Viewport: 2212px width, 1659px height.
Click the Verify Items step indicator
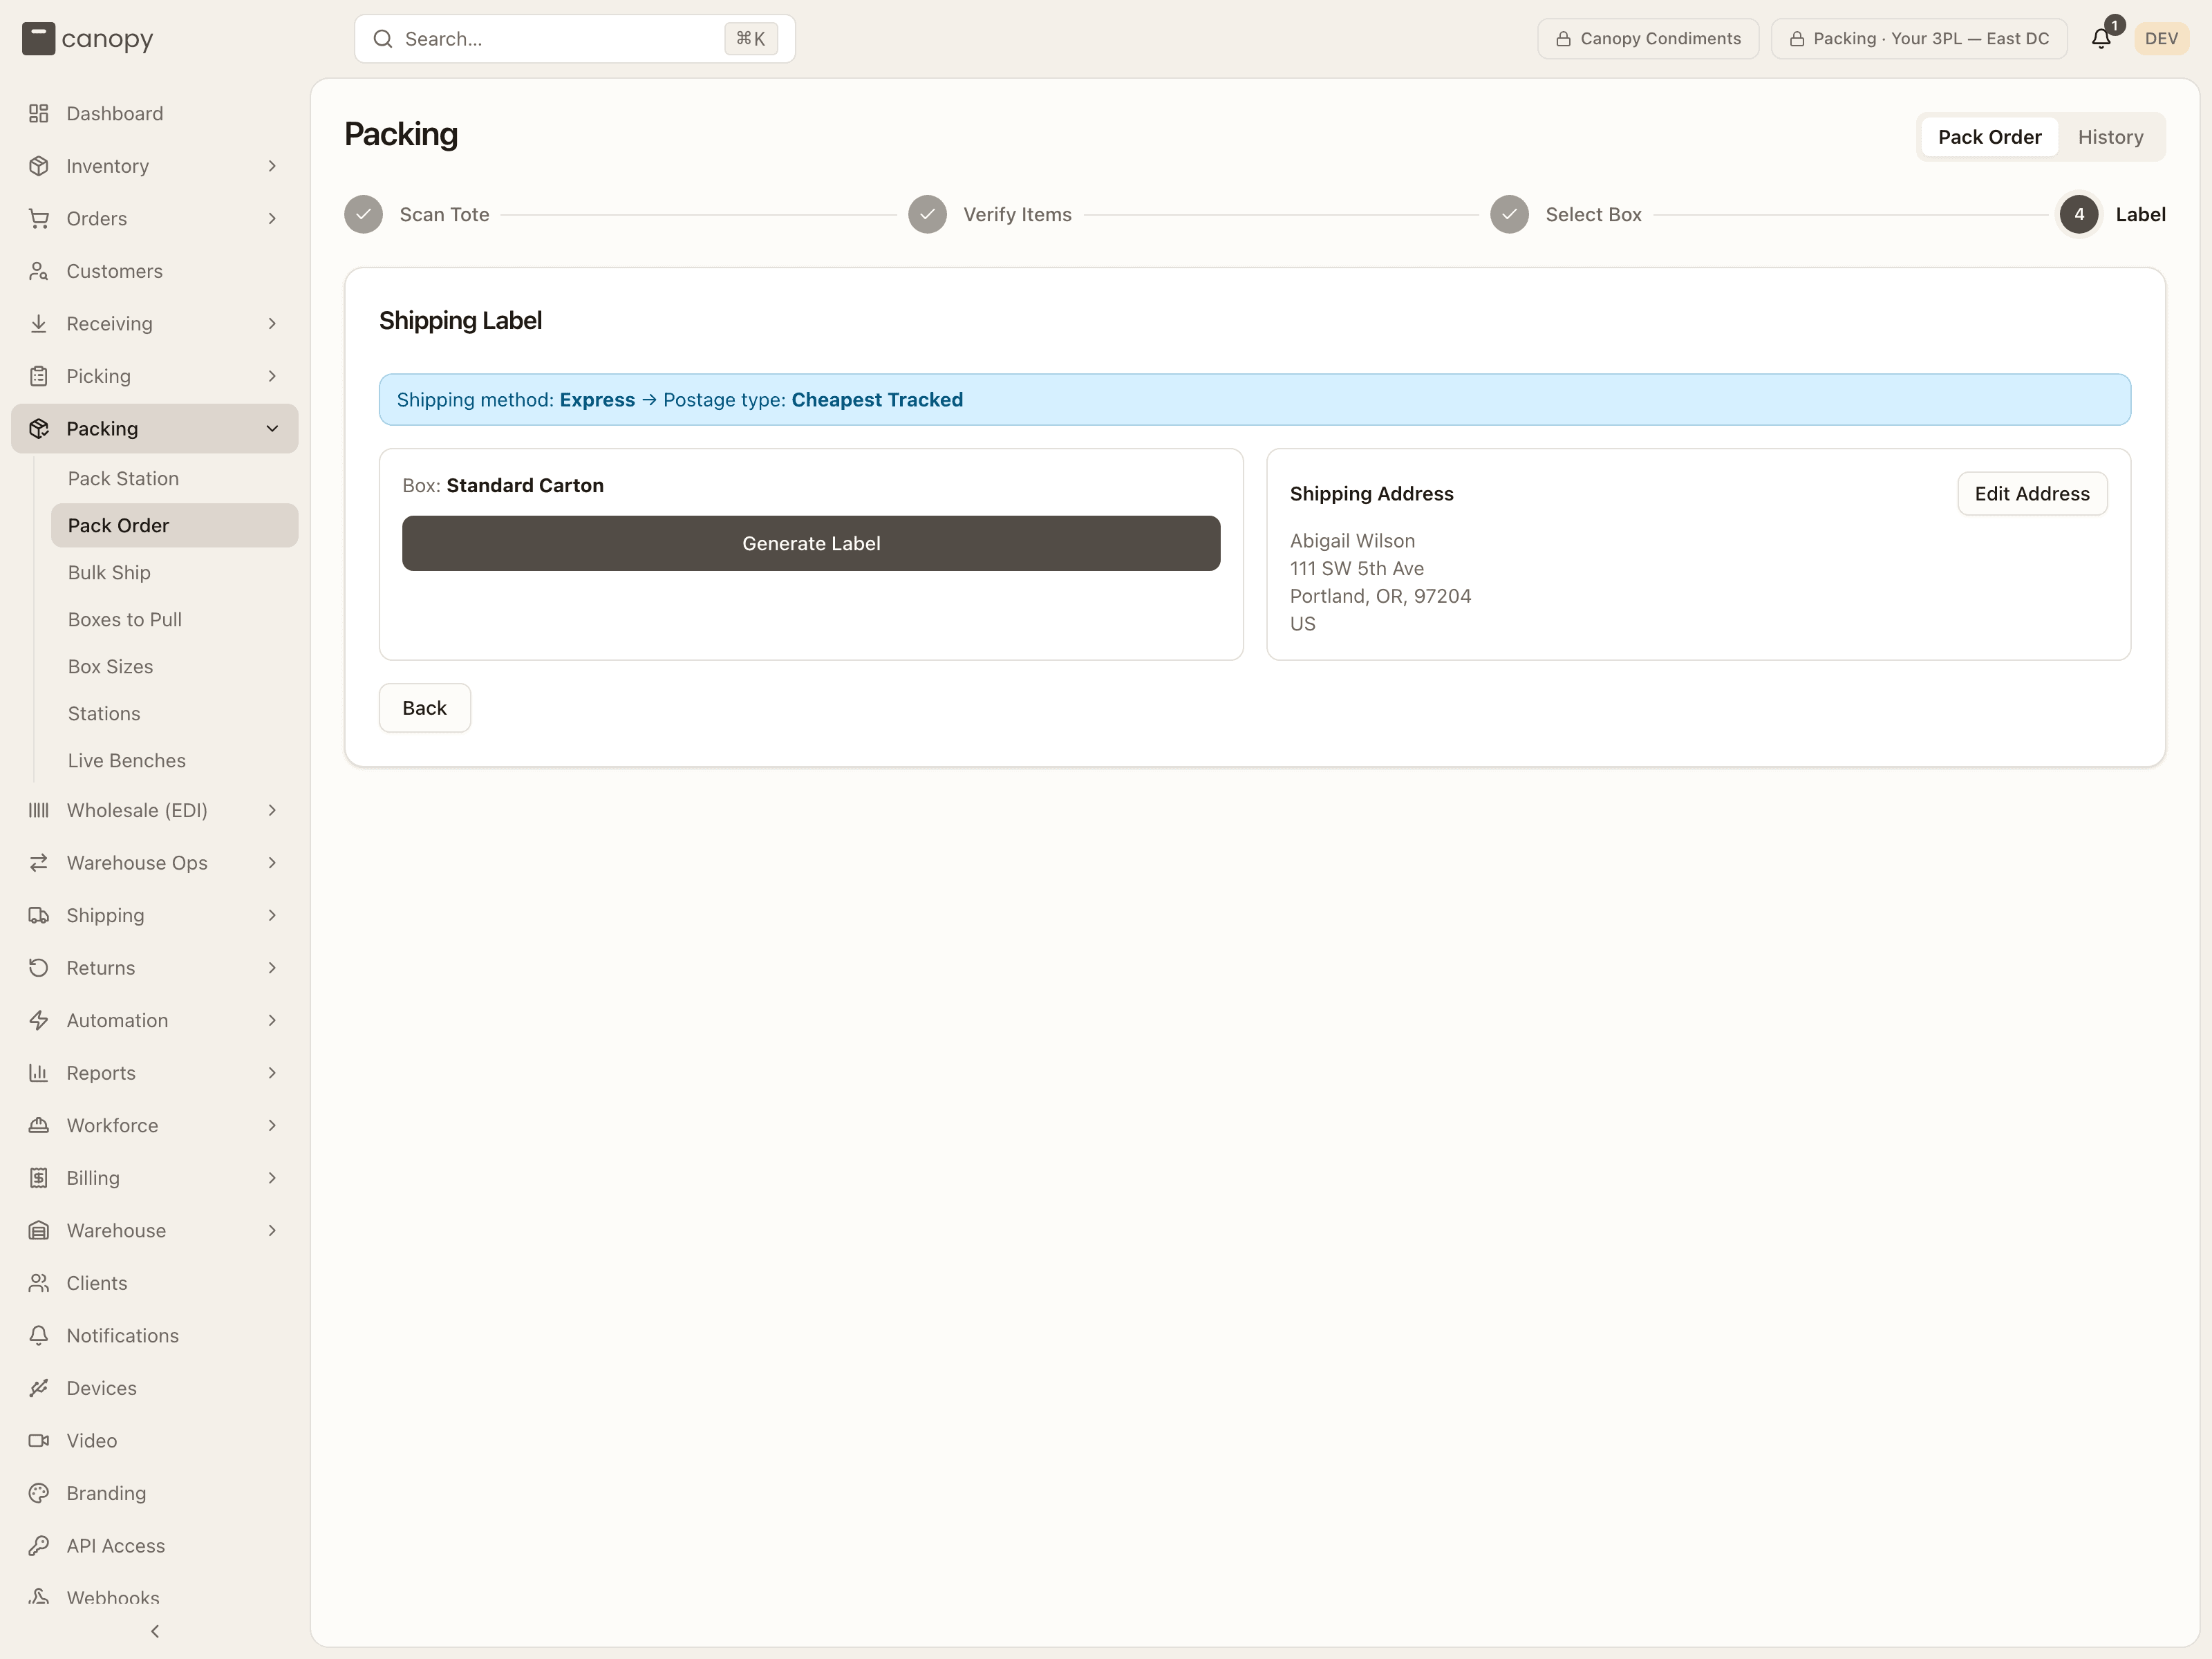[990, 215]
